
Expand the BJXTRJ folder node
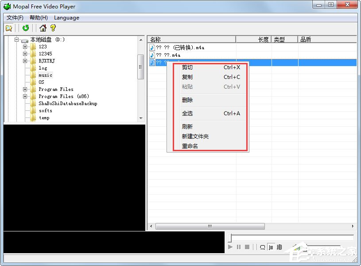point(25,61)
